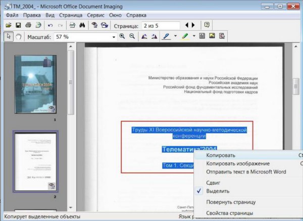Select the blue Pen annotation tool
303x221 pixels.
point(166,36)
